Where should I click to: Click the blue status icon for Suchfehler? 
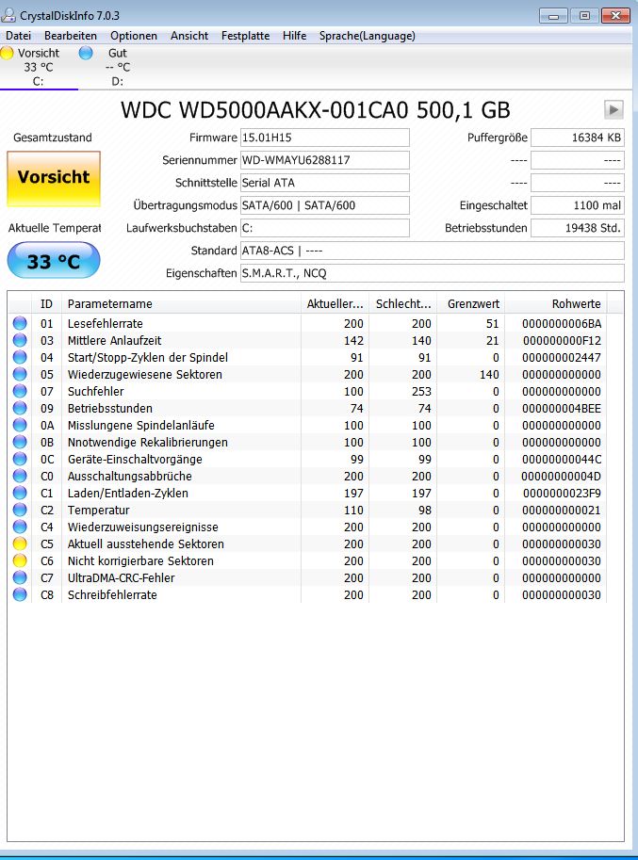click(20, 391)
